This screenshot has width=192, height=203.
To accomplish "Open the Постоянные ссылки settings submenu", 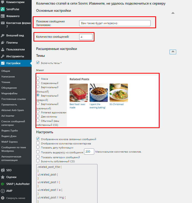I will click(14, 99).
